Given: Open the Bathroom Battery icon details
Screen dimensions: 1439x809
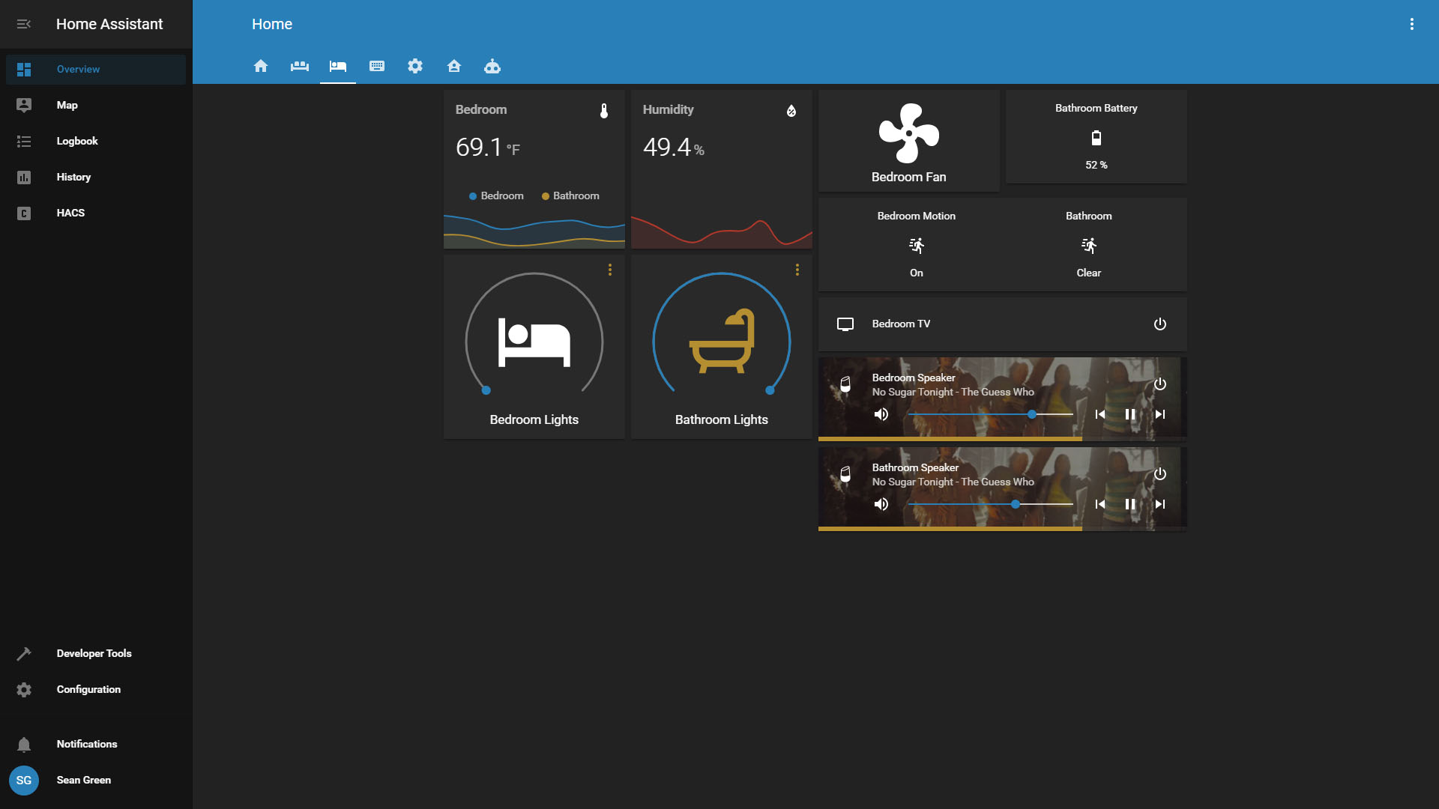Looking at the screenshot, I should (x=1096, y=138).
